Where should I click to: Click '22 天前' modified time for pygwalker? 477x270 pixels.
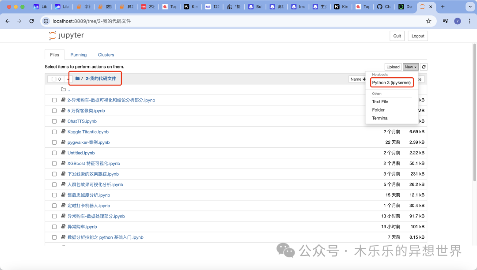(x=393, y=142)
